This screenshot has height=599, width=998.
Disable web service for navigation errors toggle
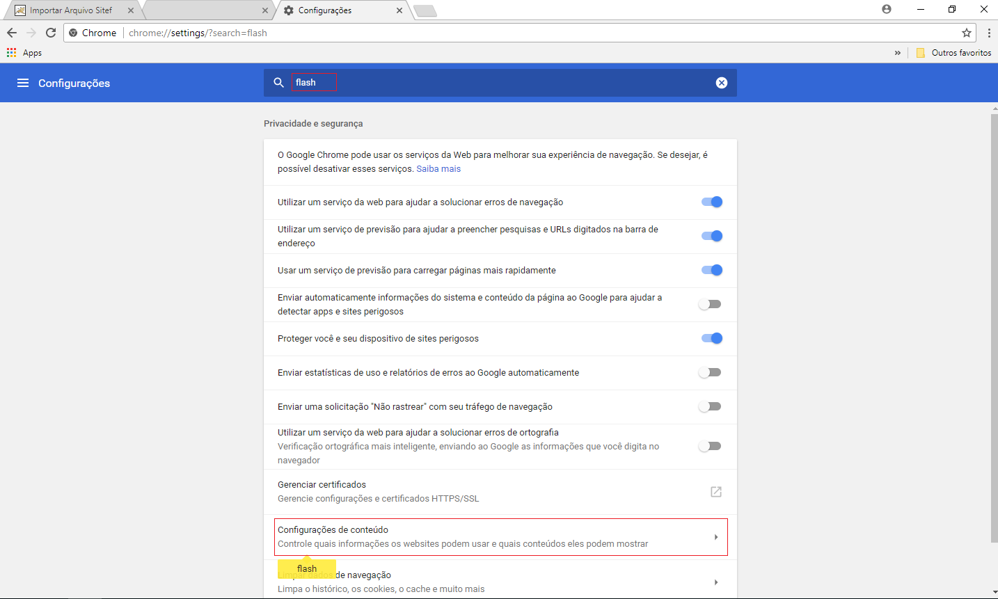[711, 202]
